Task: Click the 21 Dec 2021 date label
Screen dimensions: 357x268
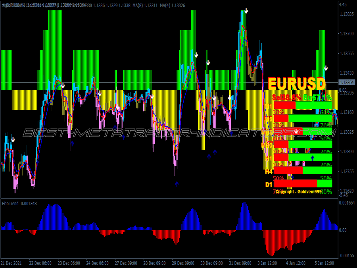Action: 12,263
